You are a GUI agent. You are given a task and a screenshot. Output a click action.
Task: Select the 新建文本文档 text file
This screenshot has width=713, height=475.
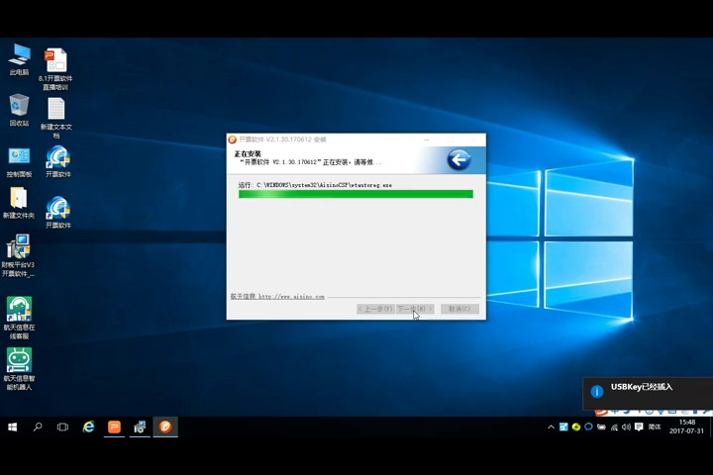point(55,118)
